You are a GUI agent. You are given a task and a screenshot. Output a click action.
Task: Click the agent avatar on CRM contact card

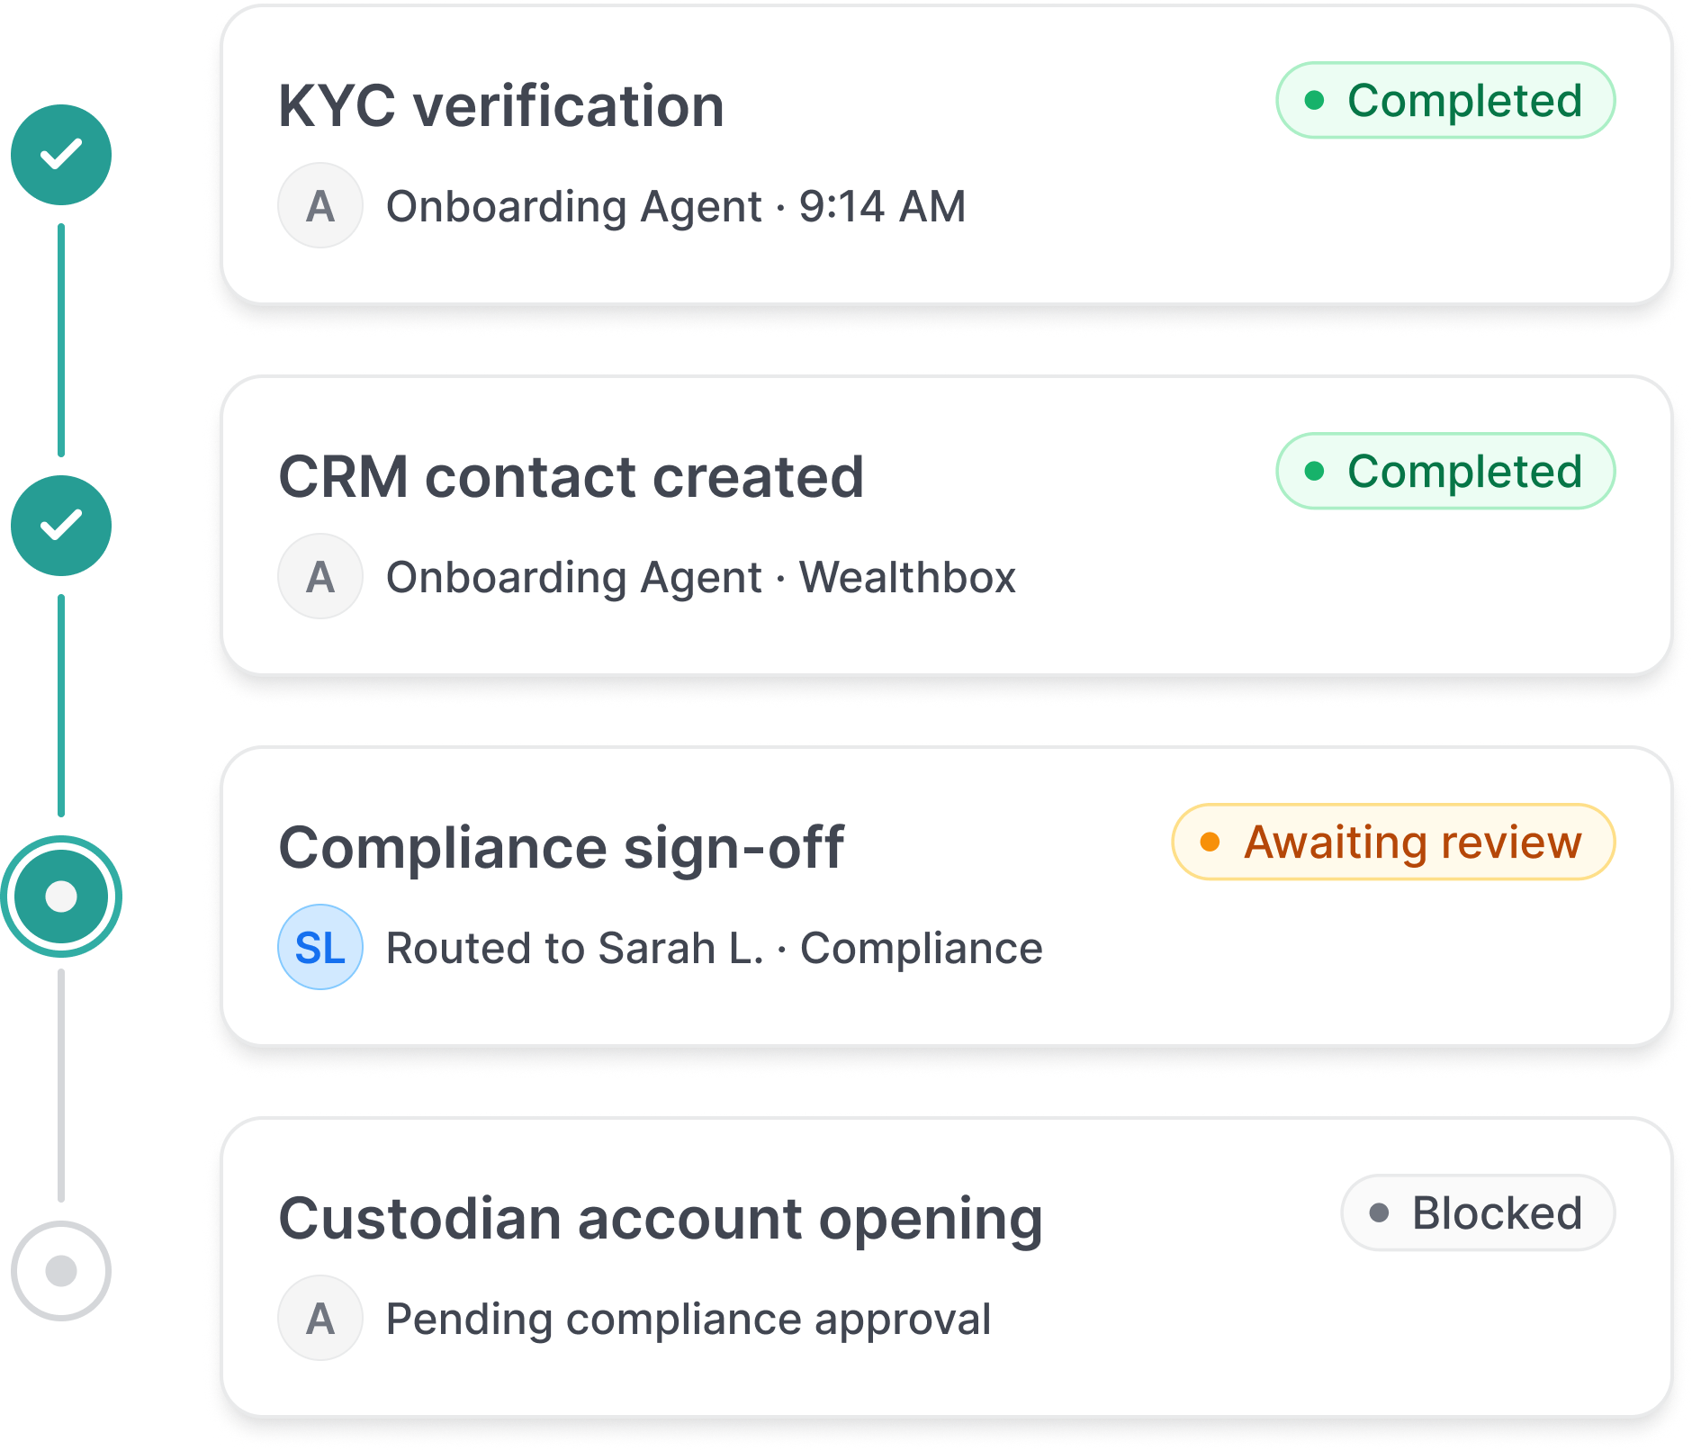(x=320, y=577)
